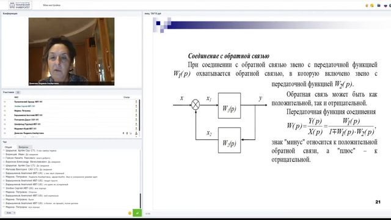Open the yellow emoji picker icon

pyautogui.click(x=130, y=213)
